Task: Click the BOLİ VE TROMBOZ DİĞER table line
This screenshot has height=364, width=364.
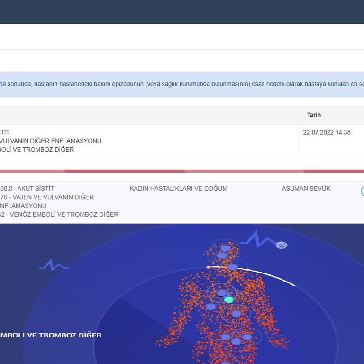Action: (x=37, y=150)
